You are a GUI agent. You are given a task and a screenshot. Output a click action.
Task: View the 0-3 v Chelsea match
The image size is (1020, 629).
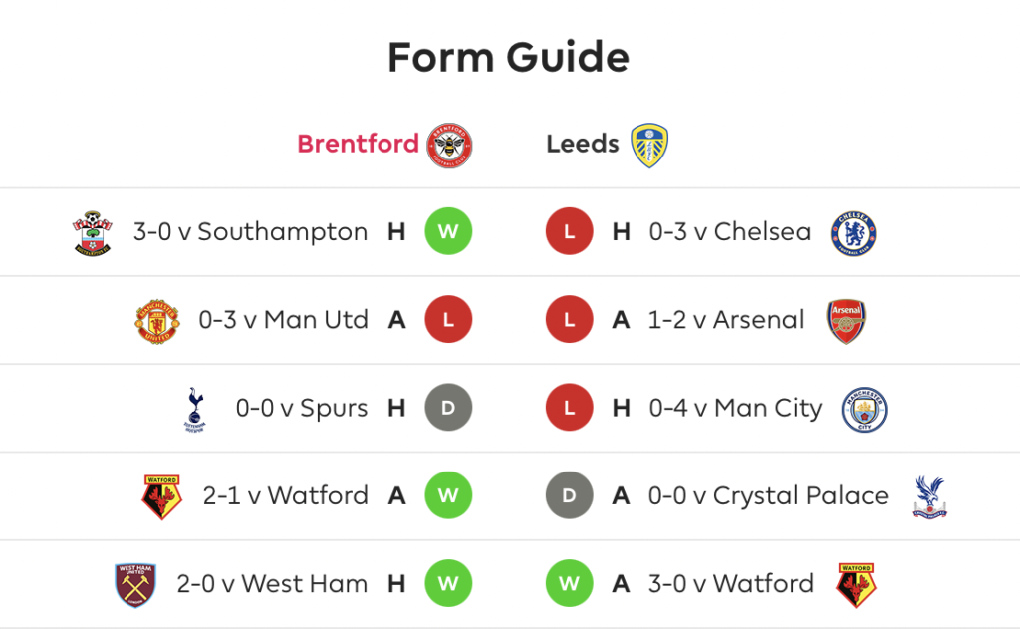point(730,232)
